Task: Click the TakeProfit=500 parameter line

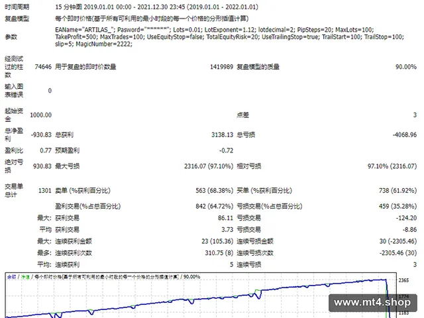Action: click(229, 37)
